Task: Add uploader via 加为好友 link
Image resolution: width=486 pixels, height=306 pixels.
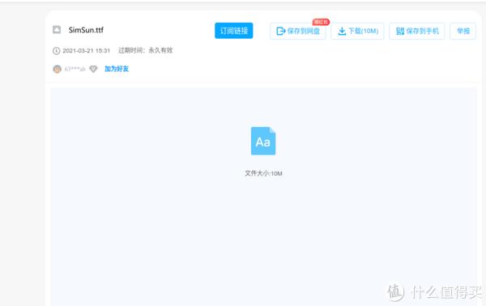Action: 117,69
